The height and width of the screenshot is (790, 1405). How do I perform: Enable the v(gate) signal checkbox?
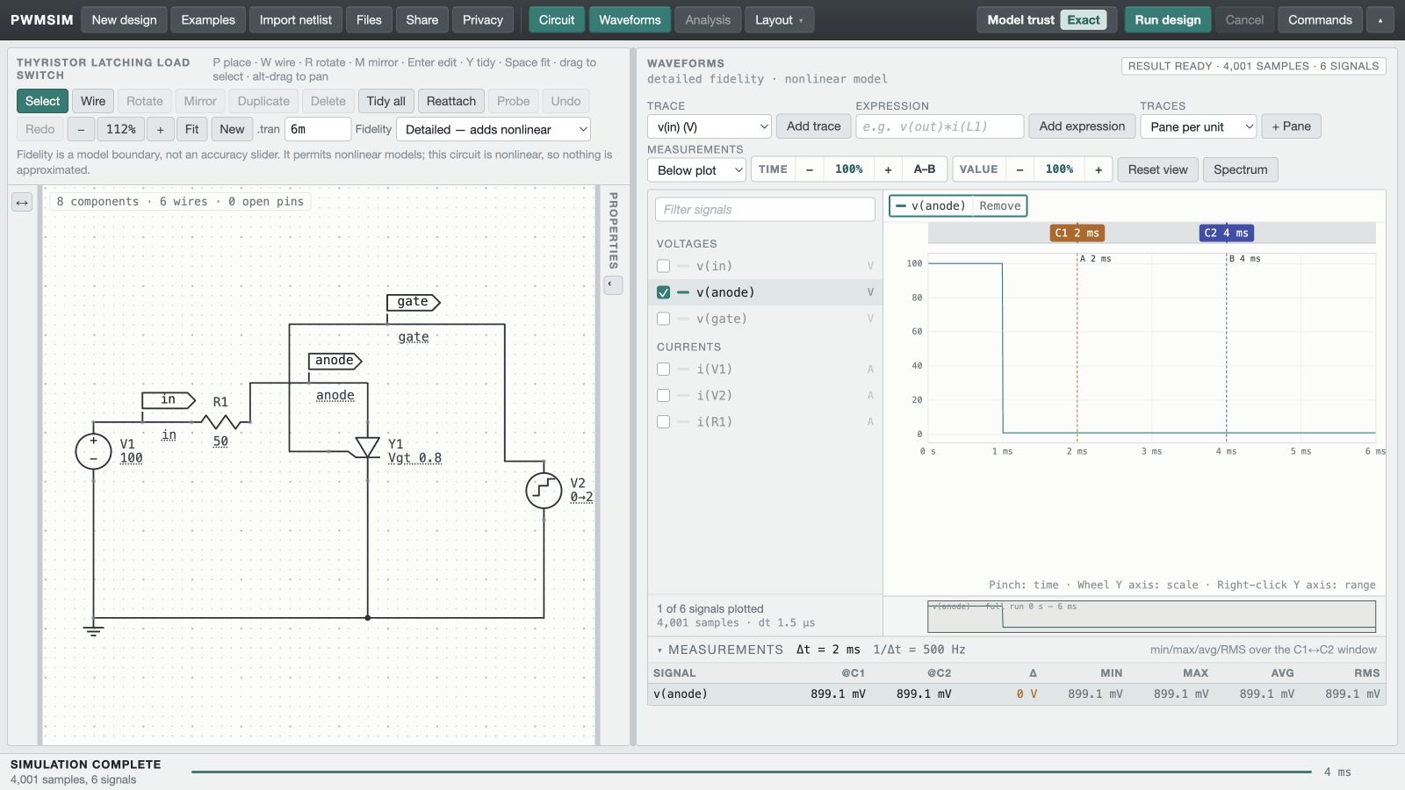[663, 319]
